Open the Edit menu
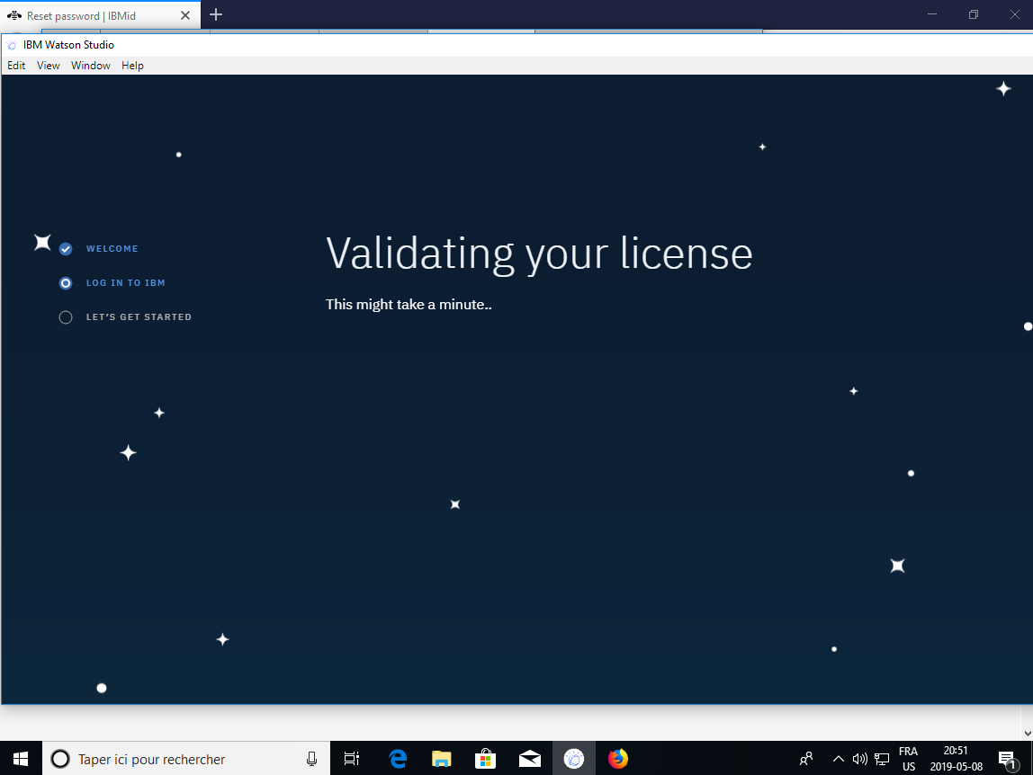The height and width of the screenshot is (775, 1033). pos(16,66)
